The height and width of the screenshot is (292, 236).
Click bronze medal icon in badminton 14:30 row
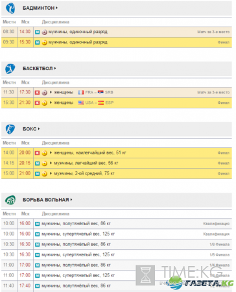click(44, 32)
